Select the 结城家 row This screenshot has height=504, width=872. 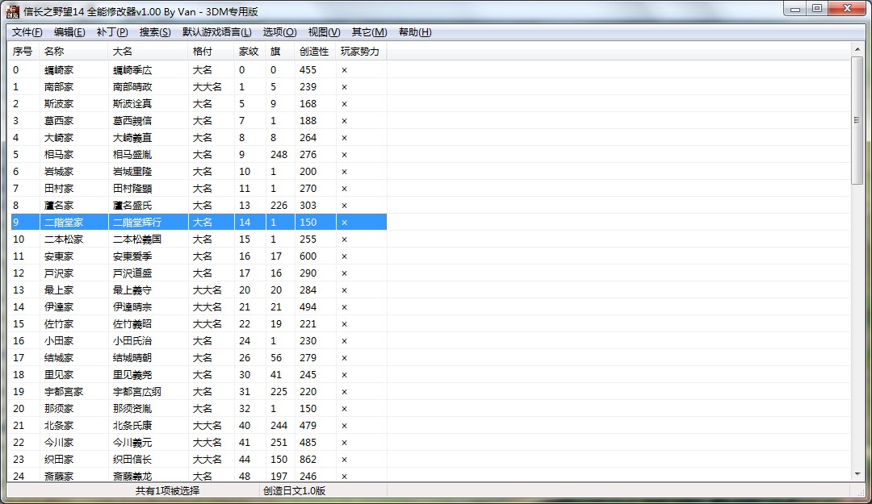point(199,358)
